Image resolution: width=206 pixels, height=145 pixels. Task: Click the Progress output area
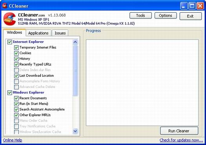coord(142,83)
